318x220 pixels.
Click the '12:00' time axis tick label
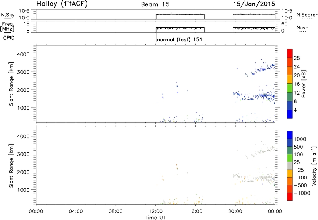[155, 212]
